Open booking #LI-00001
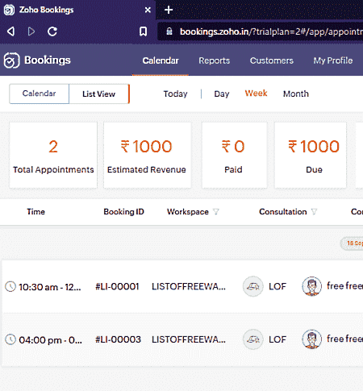 117,286
